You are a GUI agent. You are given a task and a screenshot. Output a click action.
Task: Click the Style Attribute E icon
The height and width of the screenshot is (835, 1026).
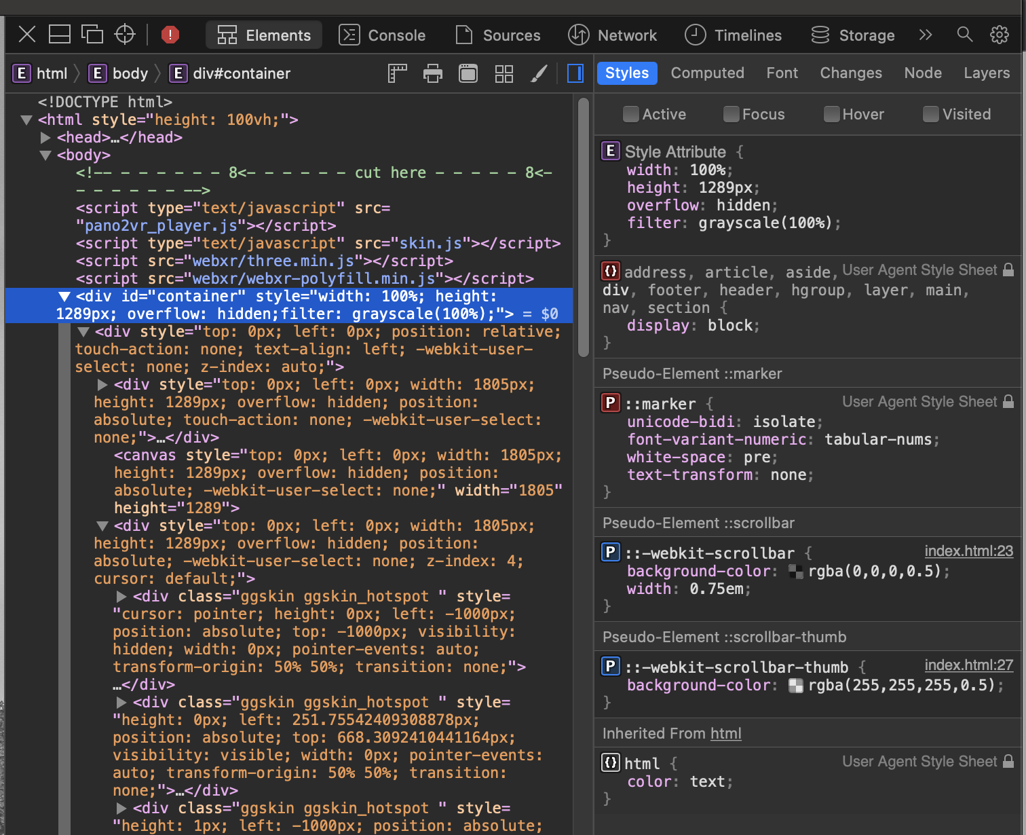pos(611,151)
